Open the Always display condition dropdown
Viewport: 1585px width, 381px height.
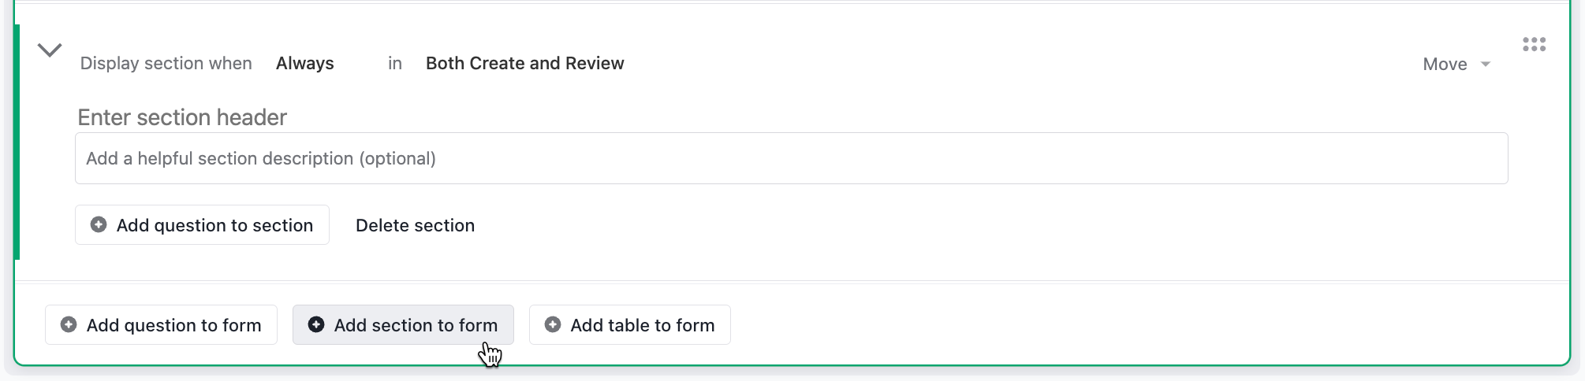click(305, 64)
